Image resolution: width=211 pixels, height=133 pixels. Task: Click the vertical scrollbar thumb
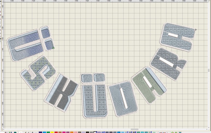(209, 70)
